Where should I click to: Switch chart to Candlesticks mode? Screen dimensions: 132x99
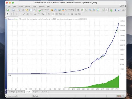tap(82, 10)
